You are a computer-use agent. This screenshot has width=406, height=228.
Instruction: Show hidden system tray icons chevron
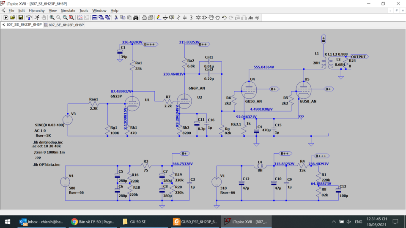click(334, 222)
